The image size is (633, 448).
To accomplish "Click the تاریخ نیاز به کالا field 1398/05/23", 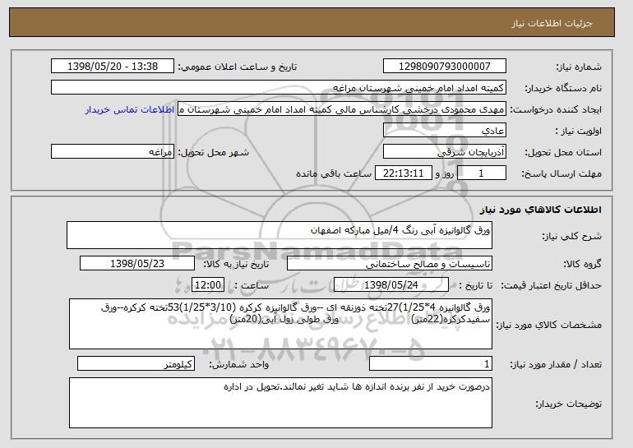I will 137,264.
